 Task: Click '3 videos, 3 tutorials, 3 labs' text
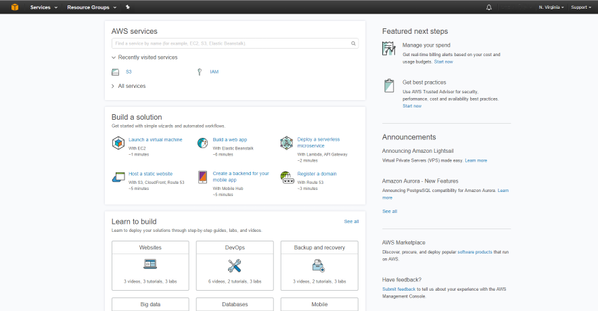pyautogui.click(x=150, y=281)
